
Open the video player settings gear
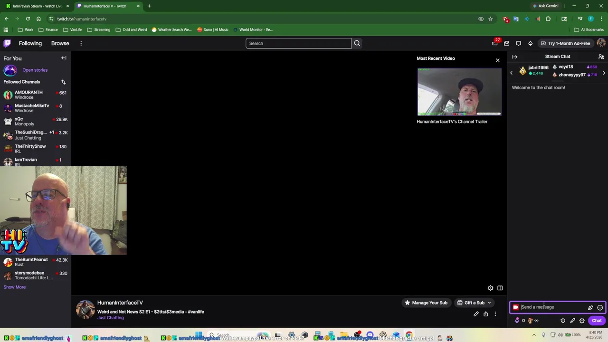coord(491,288)
